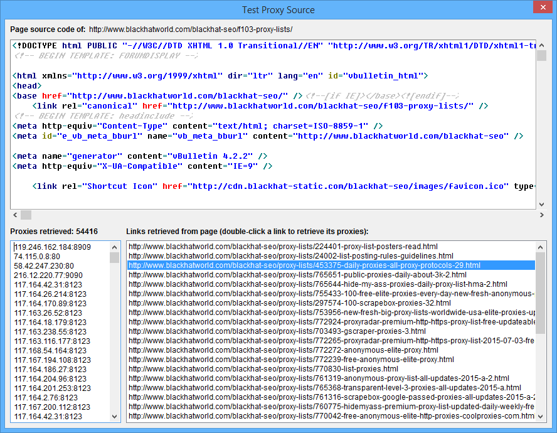The width and height of the screenshot is (557, 433).
Task: Select the 772265-proxyradar-premium 2015-07-03 link
Action: click(331, 341)
